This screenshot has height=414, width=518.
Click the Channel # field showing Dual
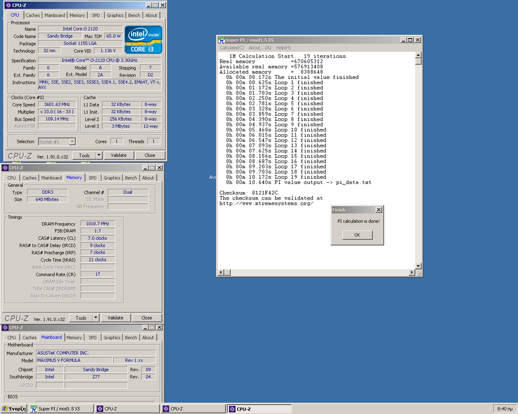pos(128,192)
